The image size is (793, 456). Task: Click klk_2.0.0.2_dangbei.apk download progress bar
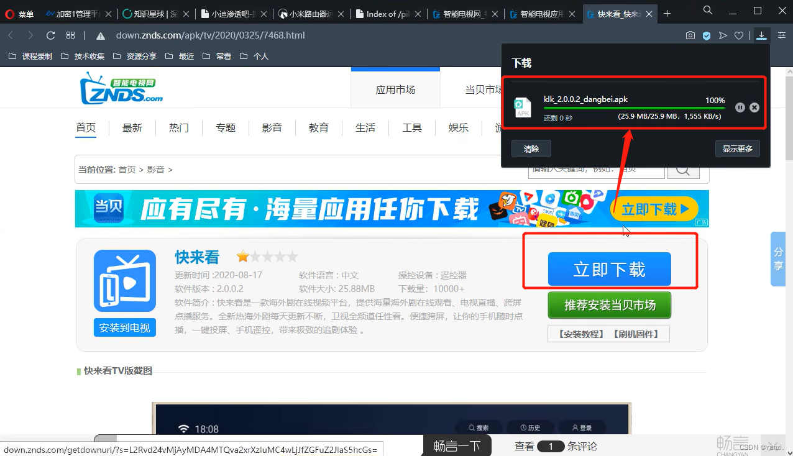(634, 108)
